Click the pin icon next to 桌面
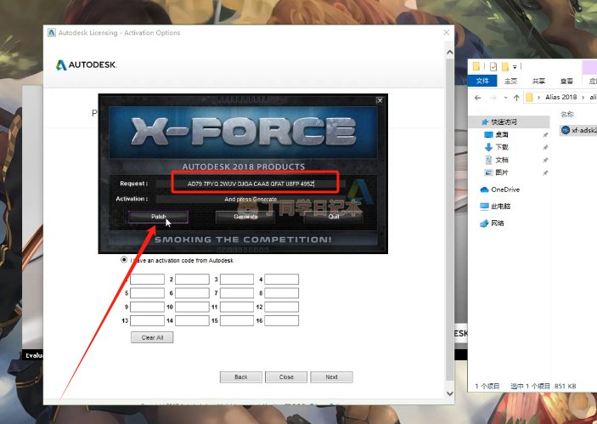597x424 pixels. point(545,135)
